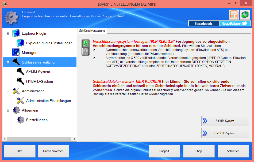Screen dimensions: 254x162
Task: Open the twitter link button
Action: coord(235,23)
